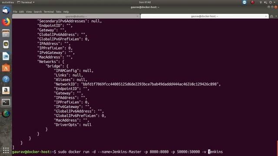
Task: Click the "Networks": { line
Action: tap(51, 62)
